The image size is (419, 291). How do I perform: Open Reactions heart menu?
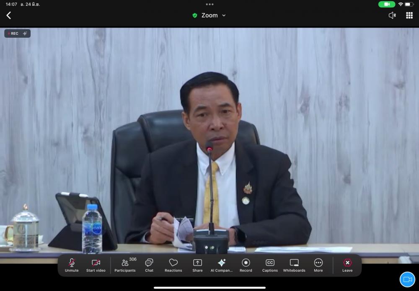pos(173,265)
